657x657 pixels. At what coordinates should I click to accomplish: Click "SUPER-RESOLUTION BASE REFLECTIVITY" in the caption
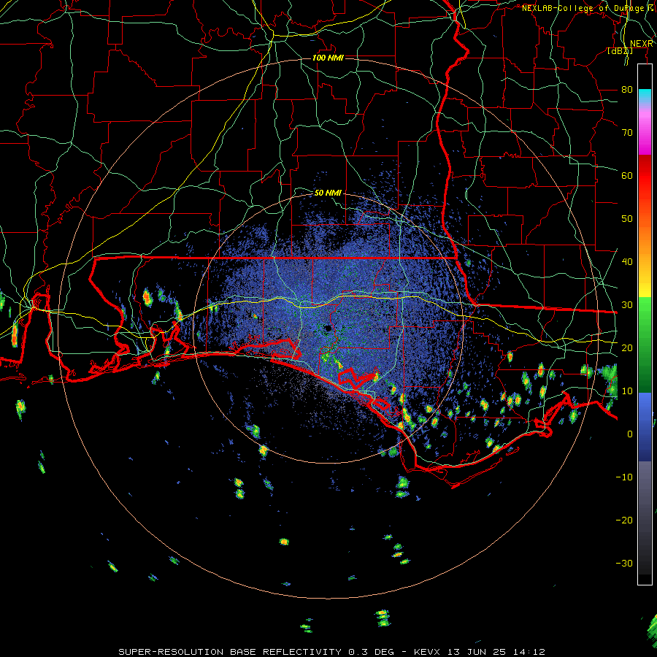[230, 652]
